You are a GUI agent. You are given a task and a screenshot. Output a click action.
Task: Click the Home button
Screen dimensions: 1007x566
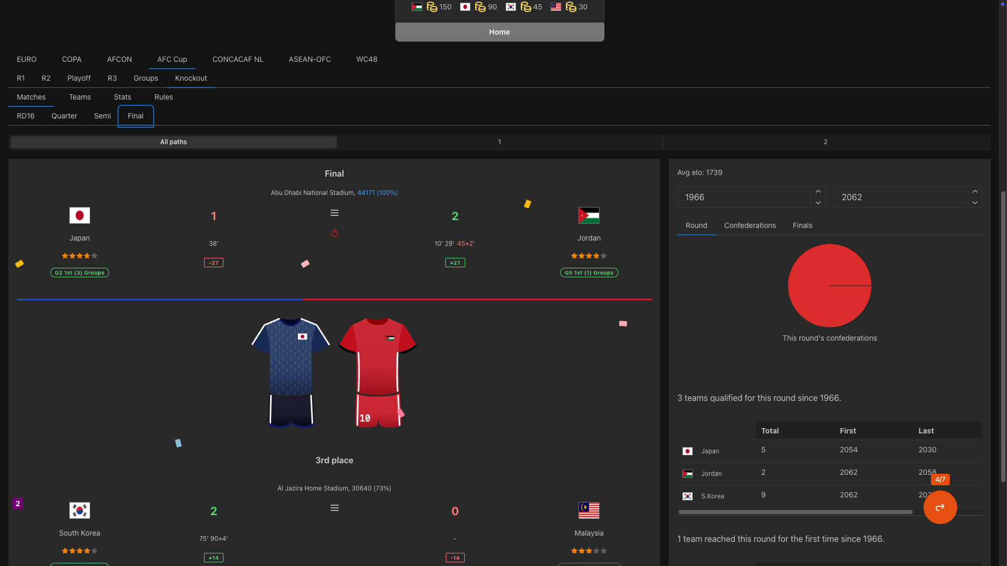pyautogui.click(x=499, y=32)
